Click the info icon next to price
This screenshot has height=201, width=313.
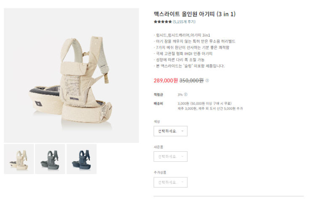click(207, 80)
